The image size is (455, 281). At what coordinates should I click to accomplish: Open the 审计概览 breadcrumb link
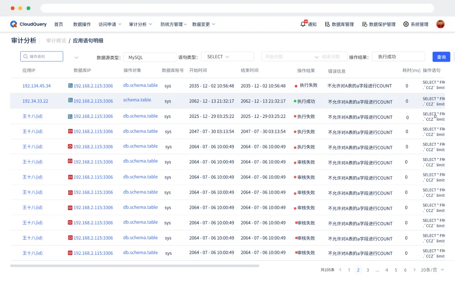tap(57, 41)
